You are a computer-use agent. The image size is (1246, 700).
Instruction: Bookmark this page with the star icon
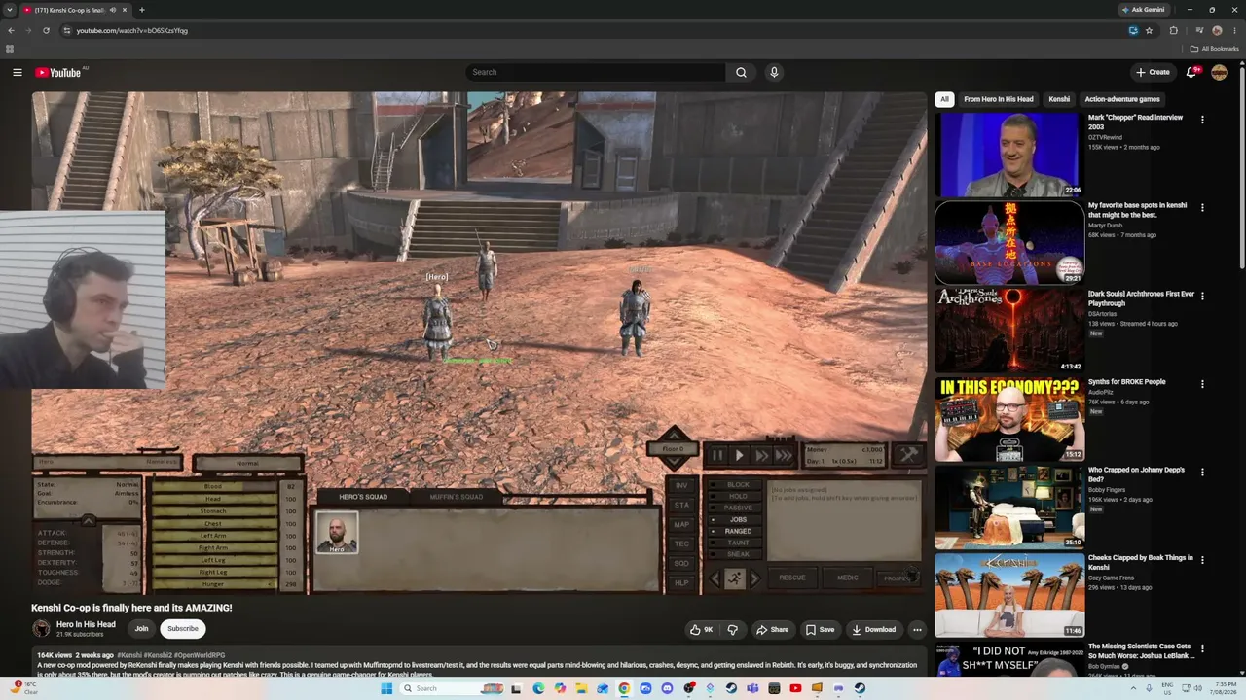click(x=1149, y=30)
